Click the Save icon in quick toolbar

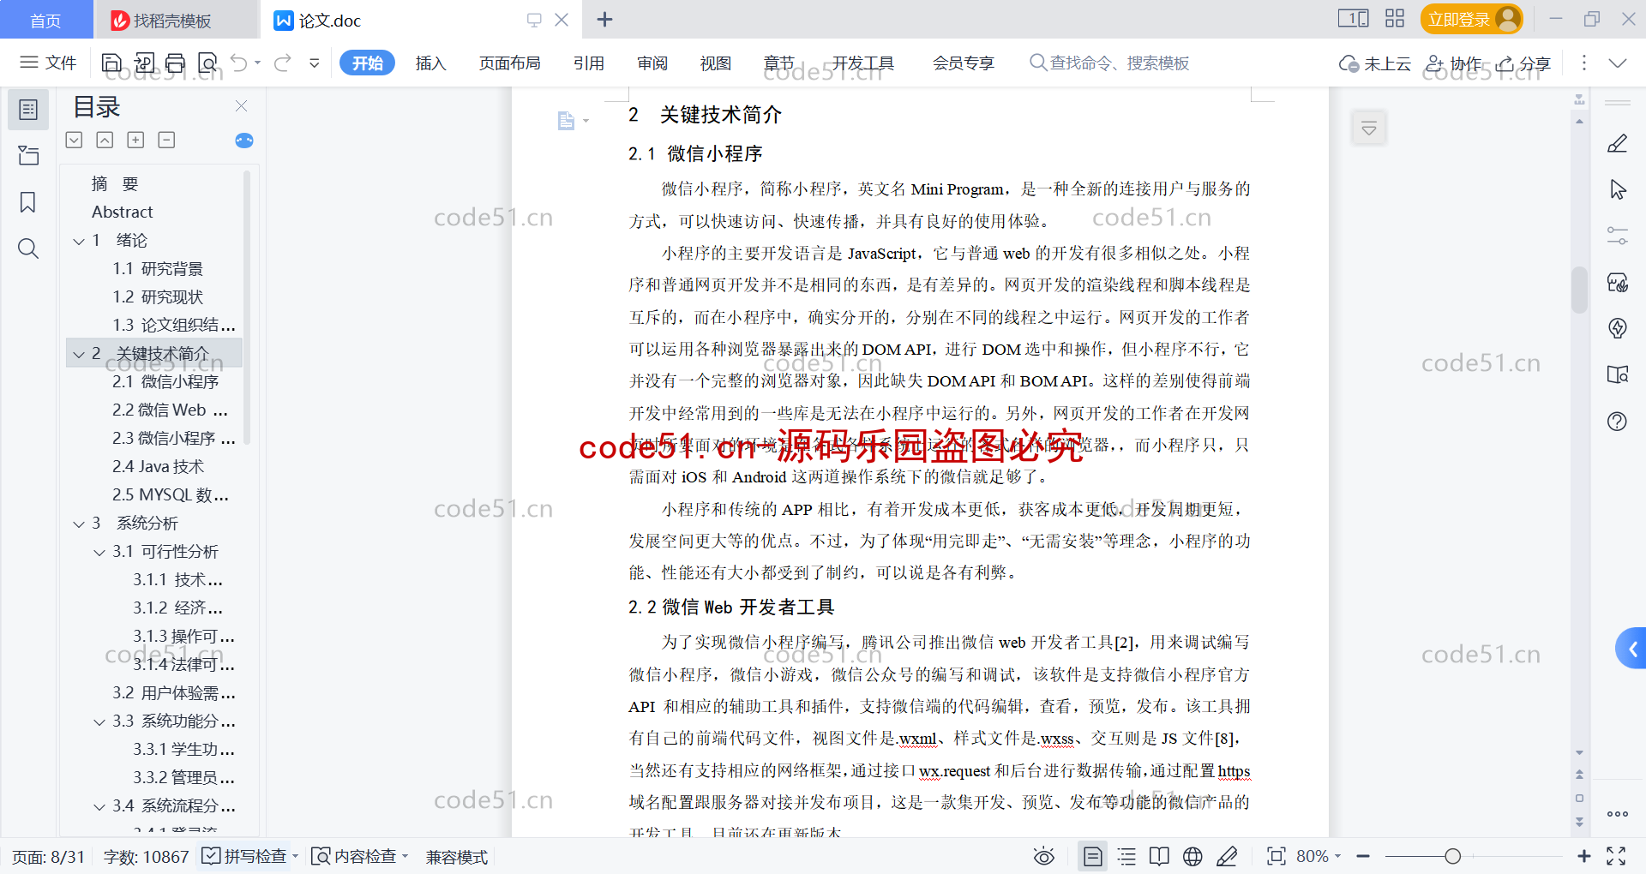pos(111,63)
